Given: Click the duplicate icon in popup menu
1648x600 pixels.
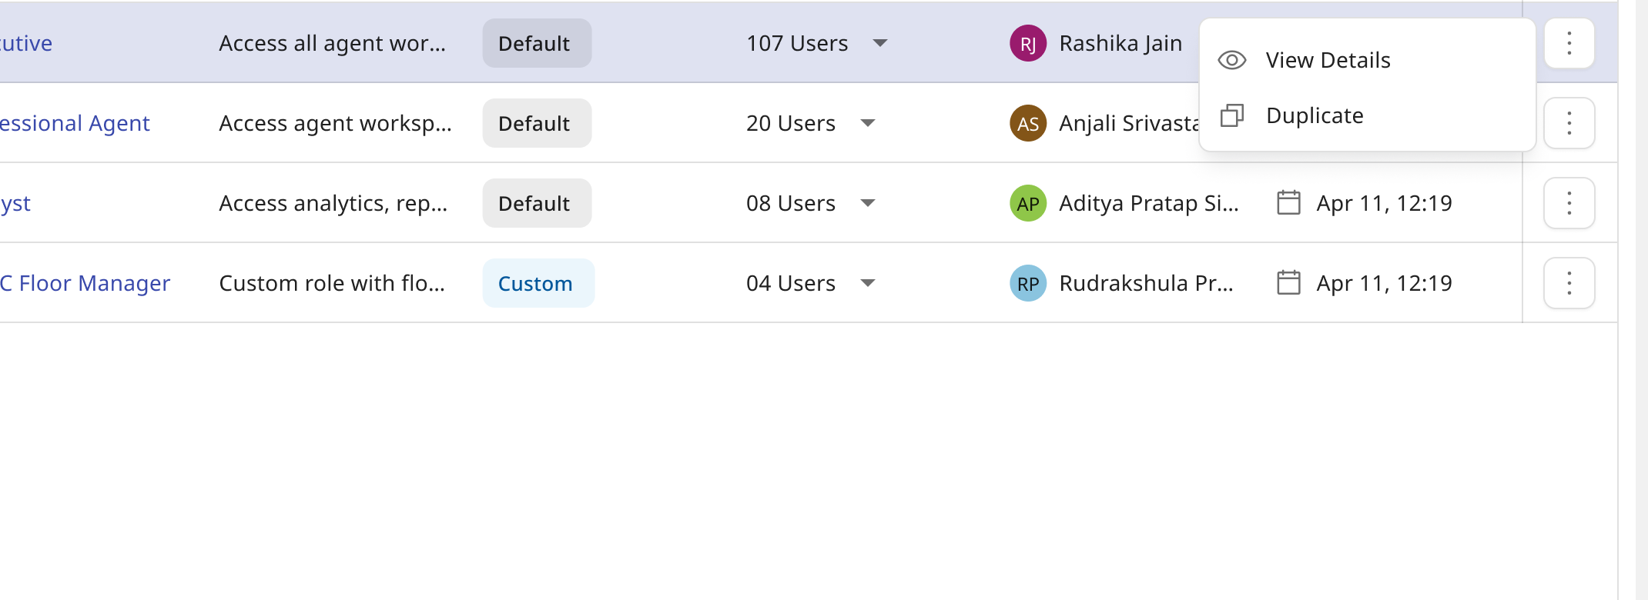Looking at the screenshot, I should tap(1232, 115).
